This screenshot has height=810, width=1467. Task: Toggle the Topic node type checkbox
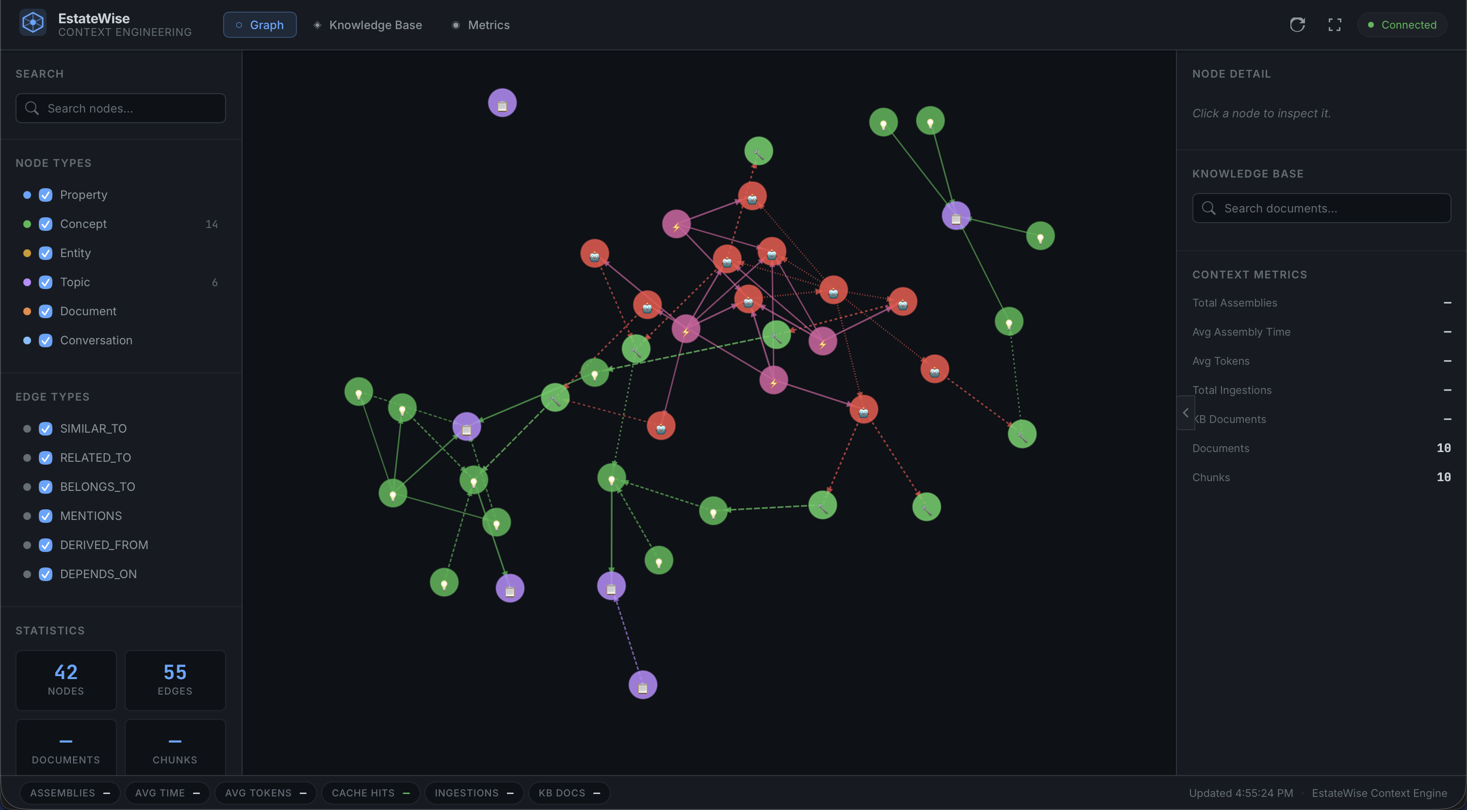click(46, 282)
